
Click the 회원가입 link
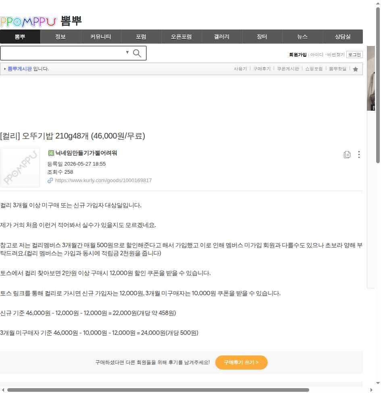pos(298,55)
